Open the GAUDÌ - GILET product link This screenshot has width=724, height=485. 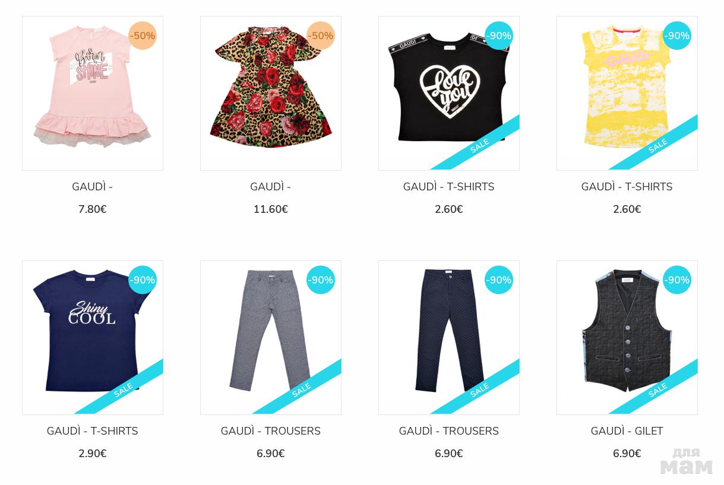[627, 431]
